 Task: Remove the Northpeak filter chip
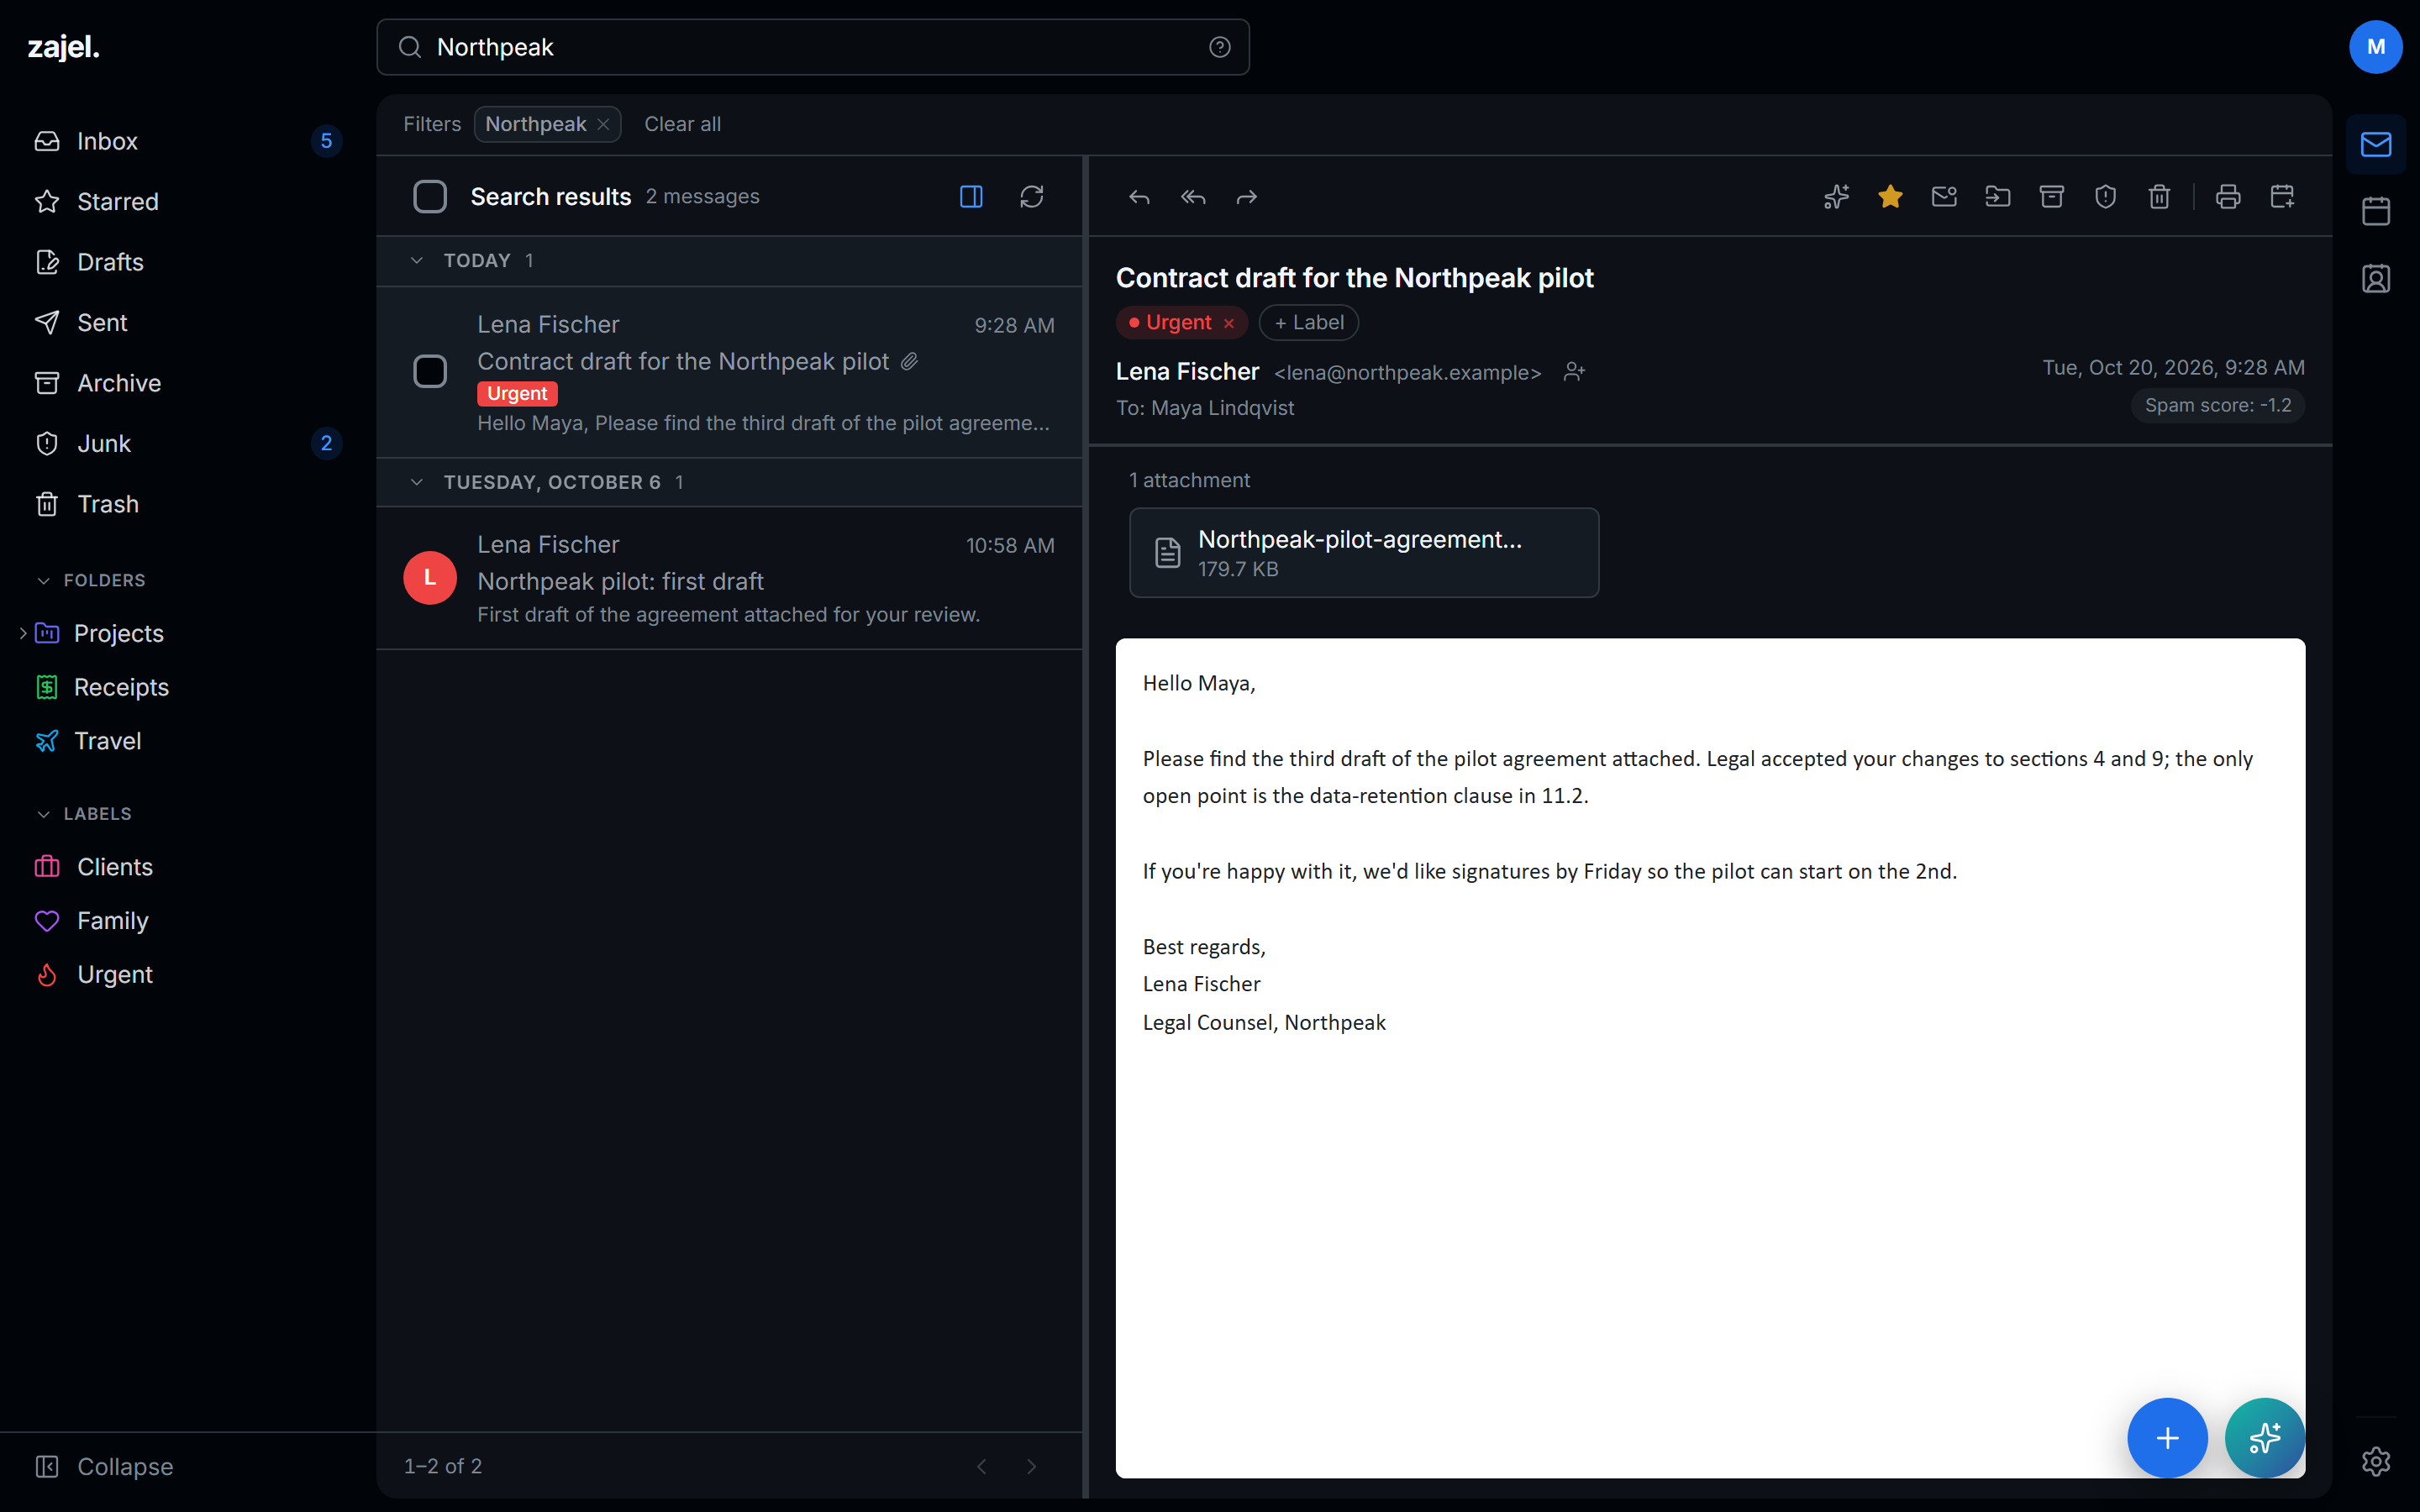click(x=603, y=124)
